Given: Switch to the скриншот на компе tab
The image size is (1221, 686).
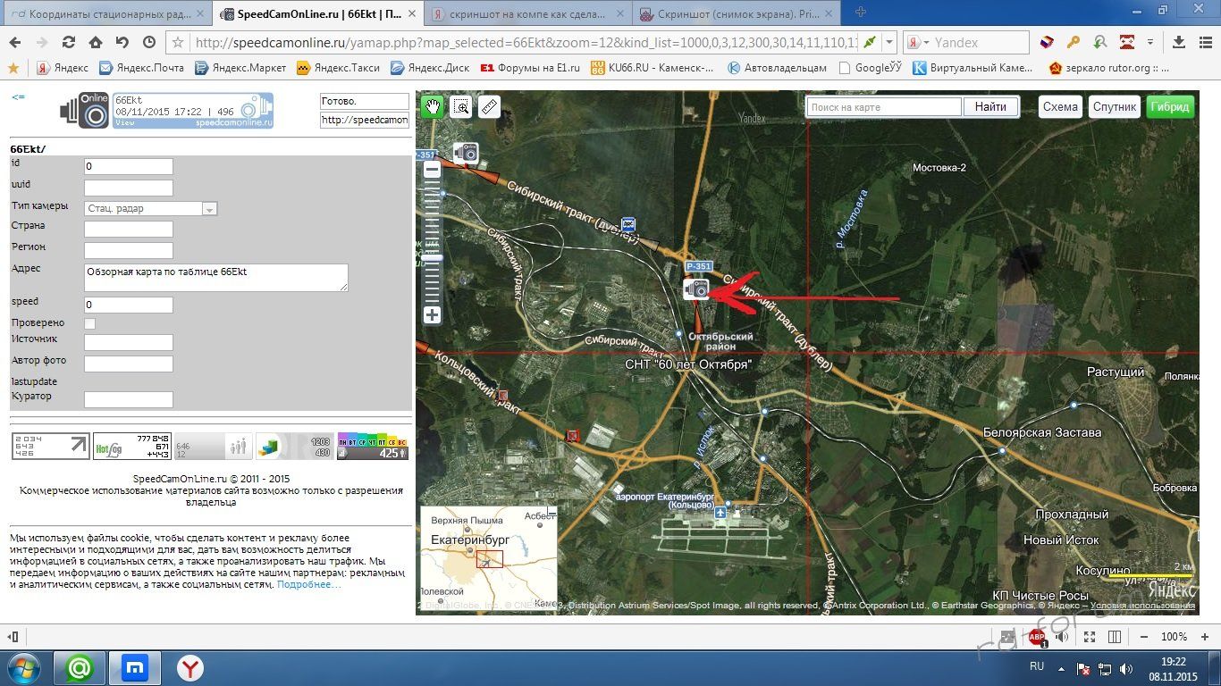Looking at the screenshot, I should click(x=527, y=13).
